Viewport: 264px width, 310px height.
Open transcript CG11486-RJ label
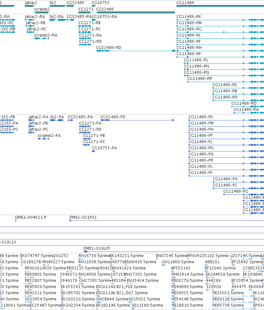click(x=196, y=60)
